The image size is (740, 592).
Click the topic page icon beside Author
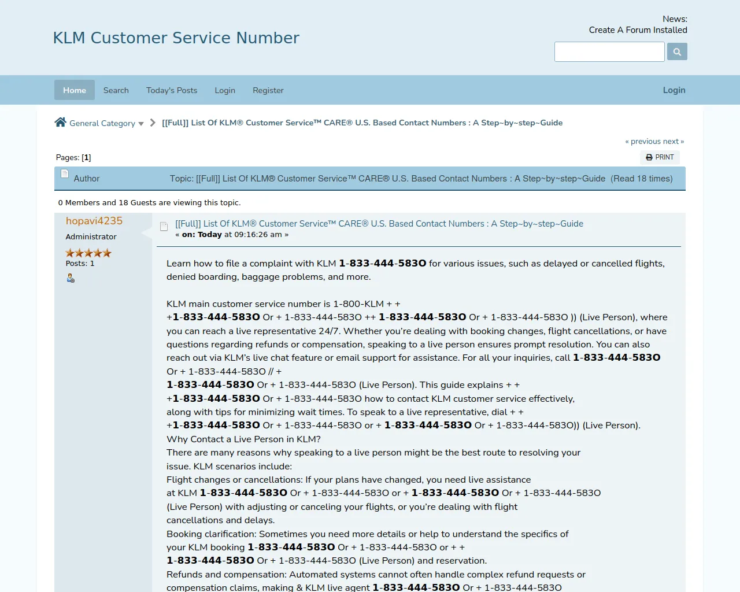coord(65,174)
